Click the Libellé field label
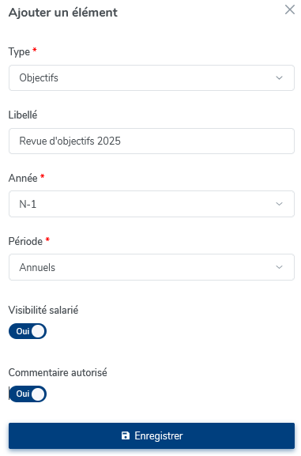The width and height of the screenshot is (301, 456). [x=23, y=115]
